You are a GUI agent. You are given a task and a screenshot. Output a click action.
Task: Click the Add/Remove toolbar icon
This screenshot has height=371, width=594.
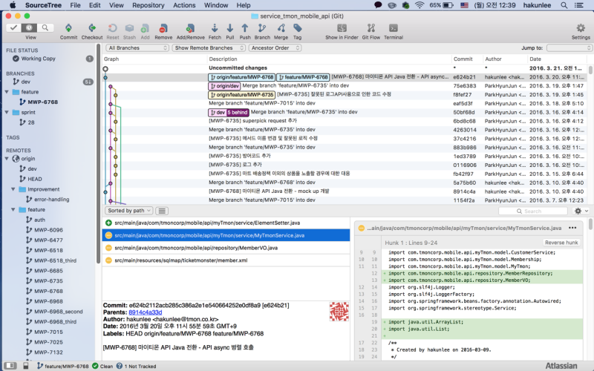(x=191, y=28)
